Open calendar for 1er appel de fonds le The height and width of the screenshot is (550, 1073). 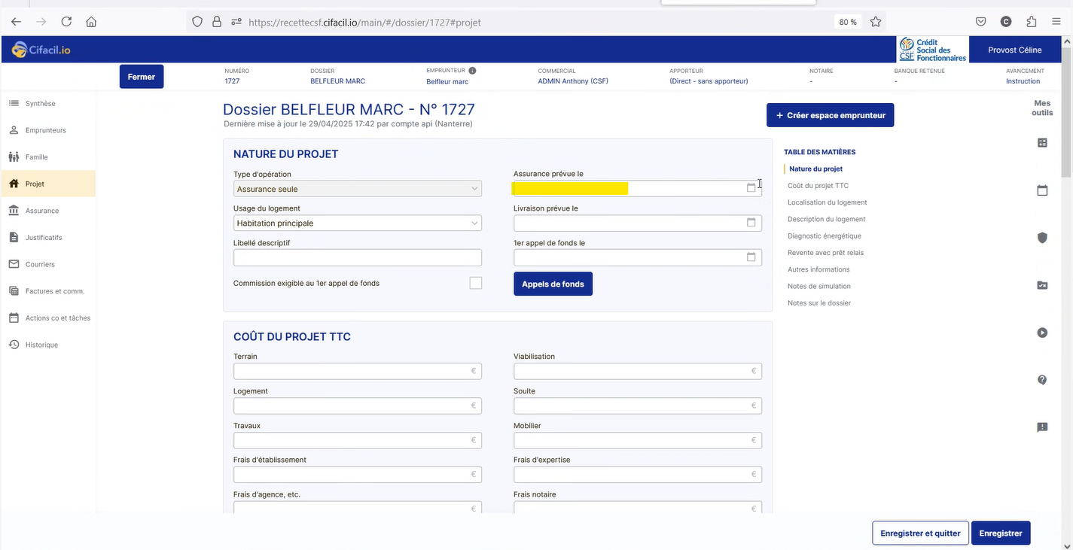pos(751,257)
